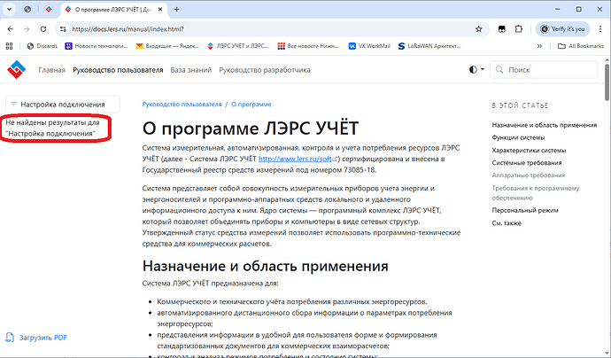Open the Discards bookmark
The height and width of the screenshot is (358, 611).
pos(43,46)
